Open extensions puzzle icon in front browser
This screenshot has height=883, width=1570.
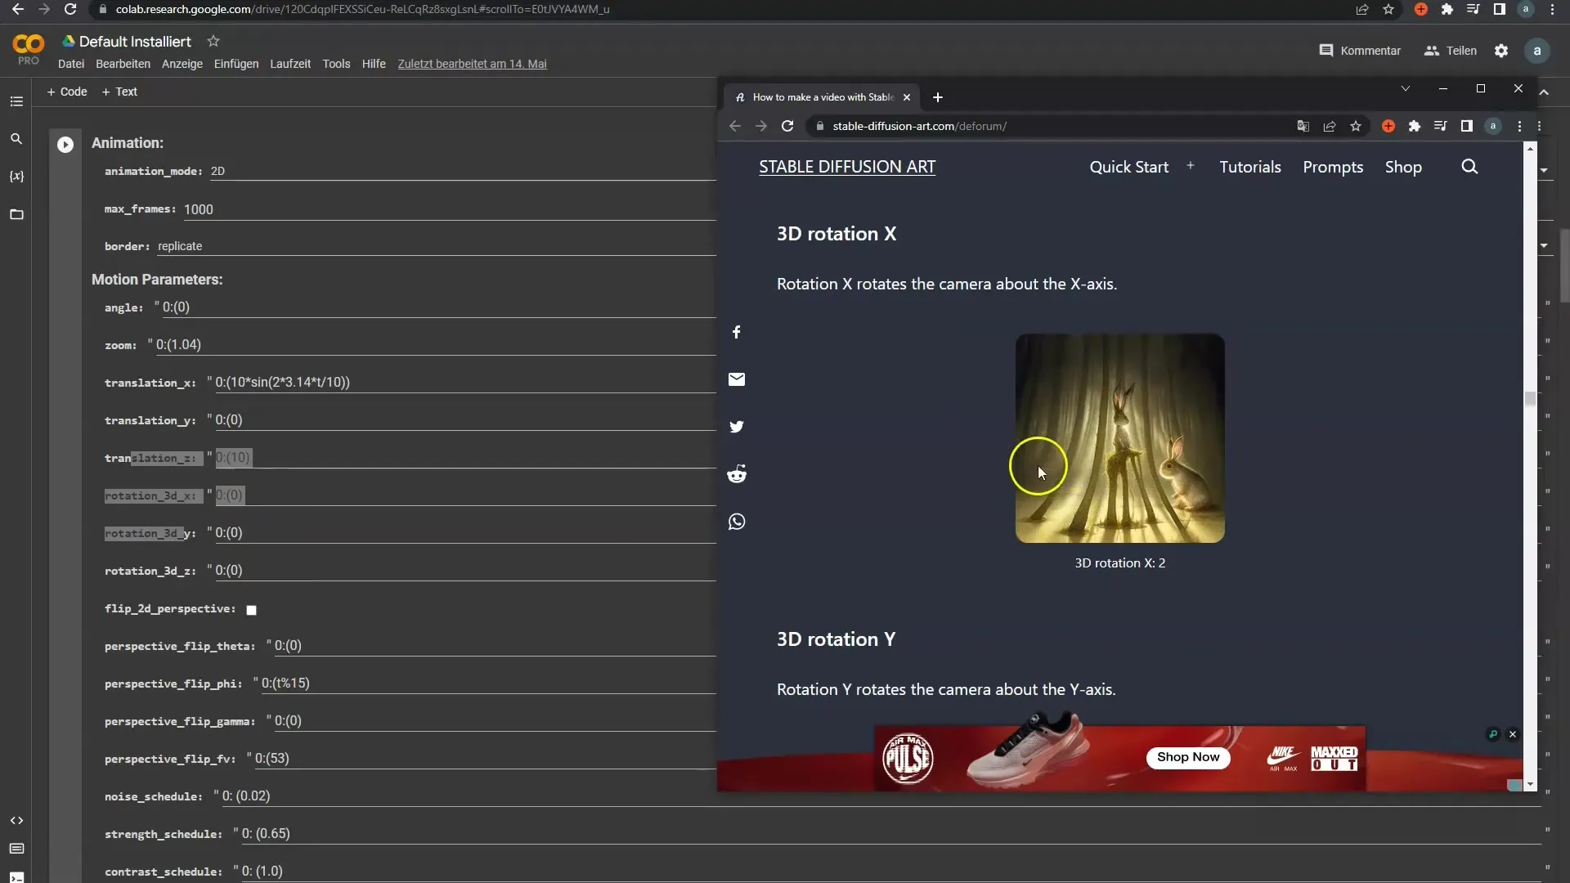tap(1415, 126)
